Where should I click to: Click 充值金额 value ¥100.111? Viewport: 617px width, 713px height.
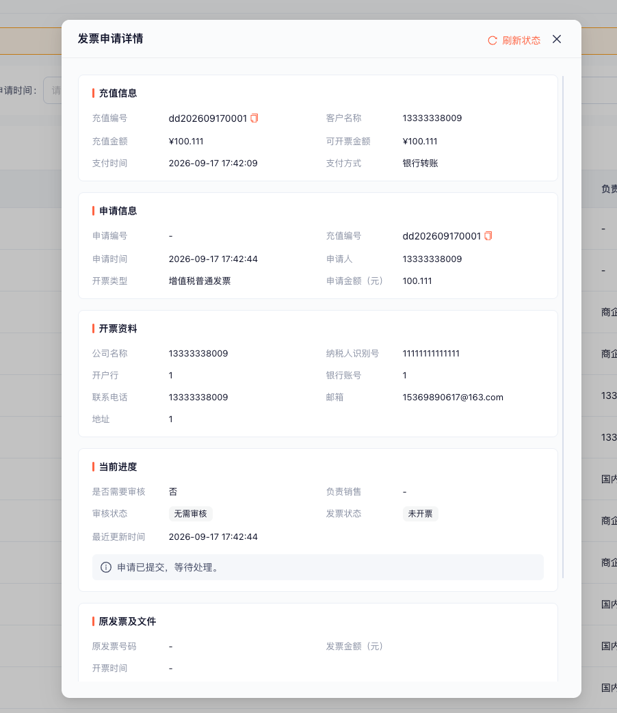[186, 142]
